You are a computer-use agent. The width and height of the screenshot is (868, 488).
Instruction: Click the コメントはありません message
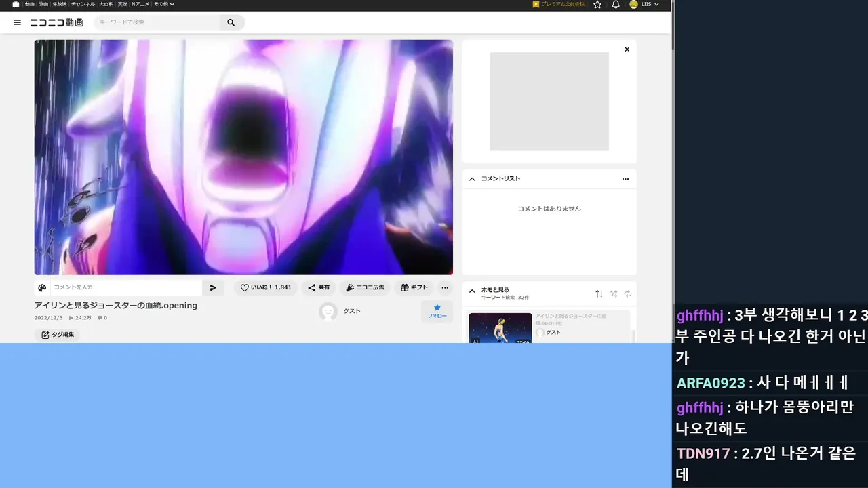point(549,209)
